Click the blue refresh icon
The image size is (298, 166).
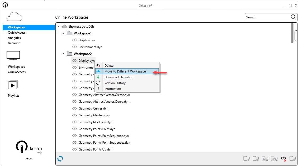[60, 159]
